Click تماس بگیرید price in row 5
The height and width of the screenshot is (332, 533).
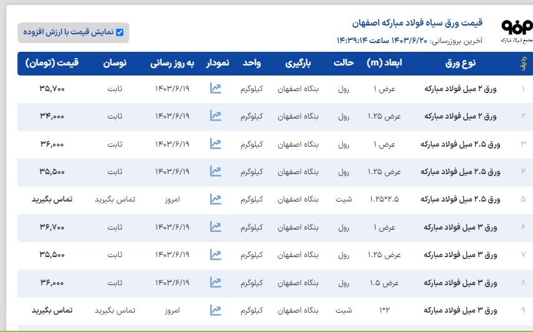pyautogui.click(x=52, y=199)
